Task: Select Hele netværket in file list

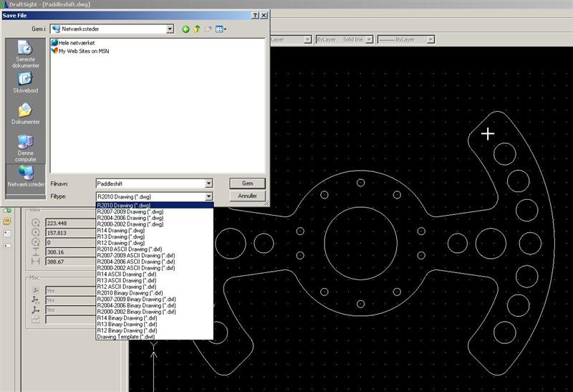Action: point(77,44)
